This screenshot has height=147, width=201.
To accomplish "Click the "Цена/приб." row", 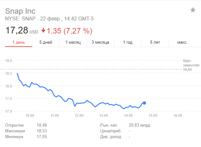I will tap(114, 131).
